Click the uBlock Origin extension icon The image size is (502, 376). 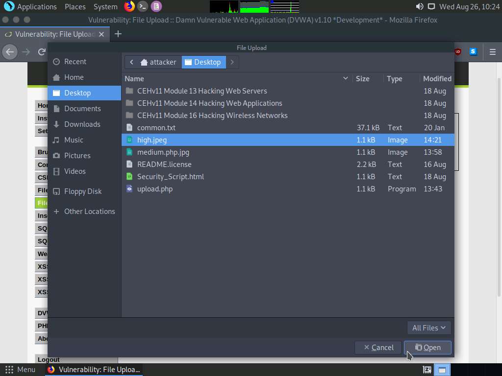(x=457, y=52)
